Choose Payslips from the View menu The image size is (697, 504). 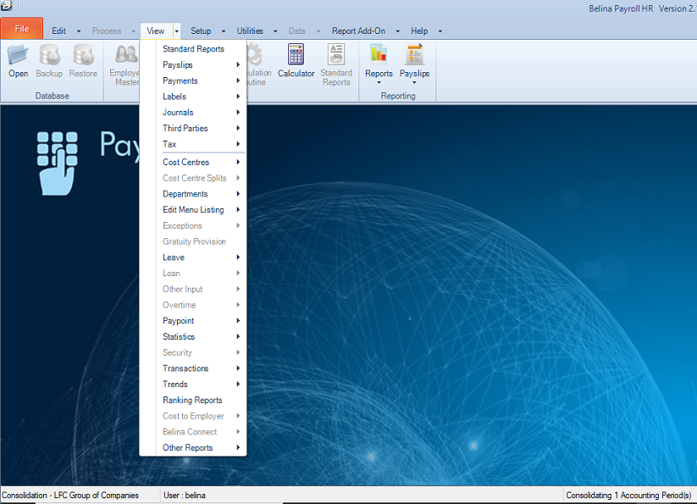click(193, 65)
